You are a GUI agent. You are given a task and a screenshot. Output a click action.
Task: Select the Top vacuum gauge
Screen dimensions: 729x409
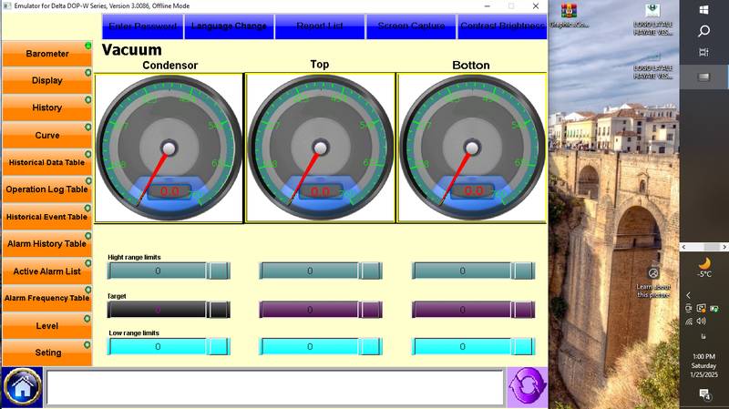click(320, 148)
